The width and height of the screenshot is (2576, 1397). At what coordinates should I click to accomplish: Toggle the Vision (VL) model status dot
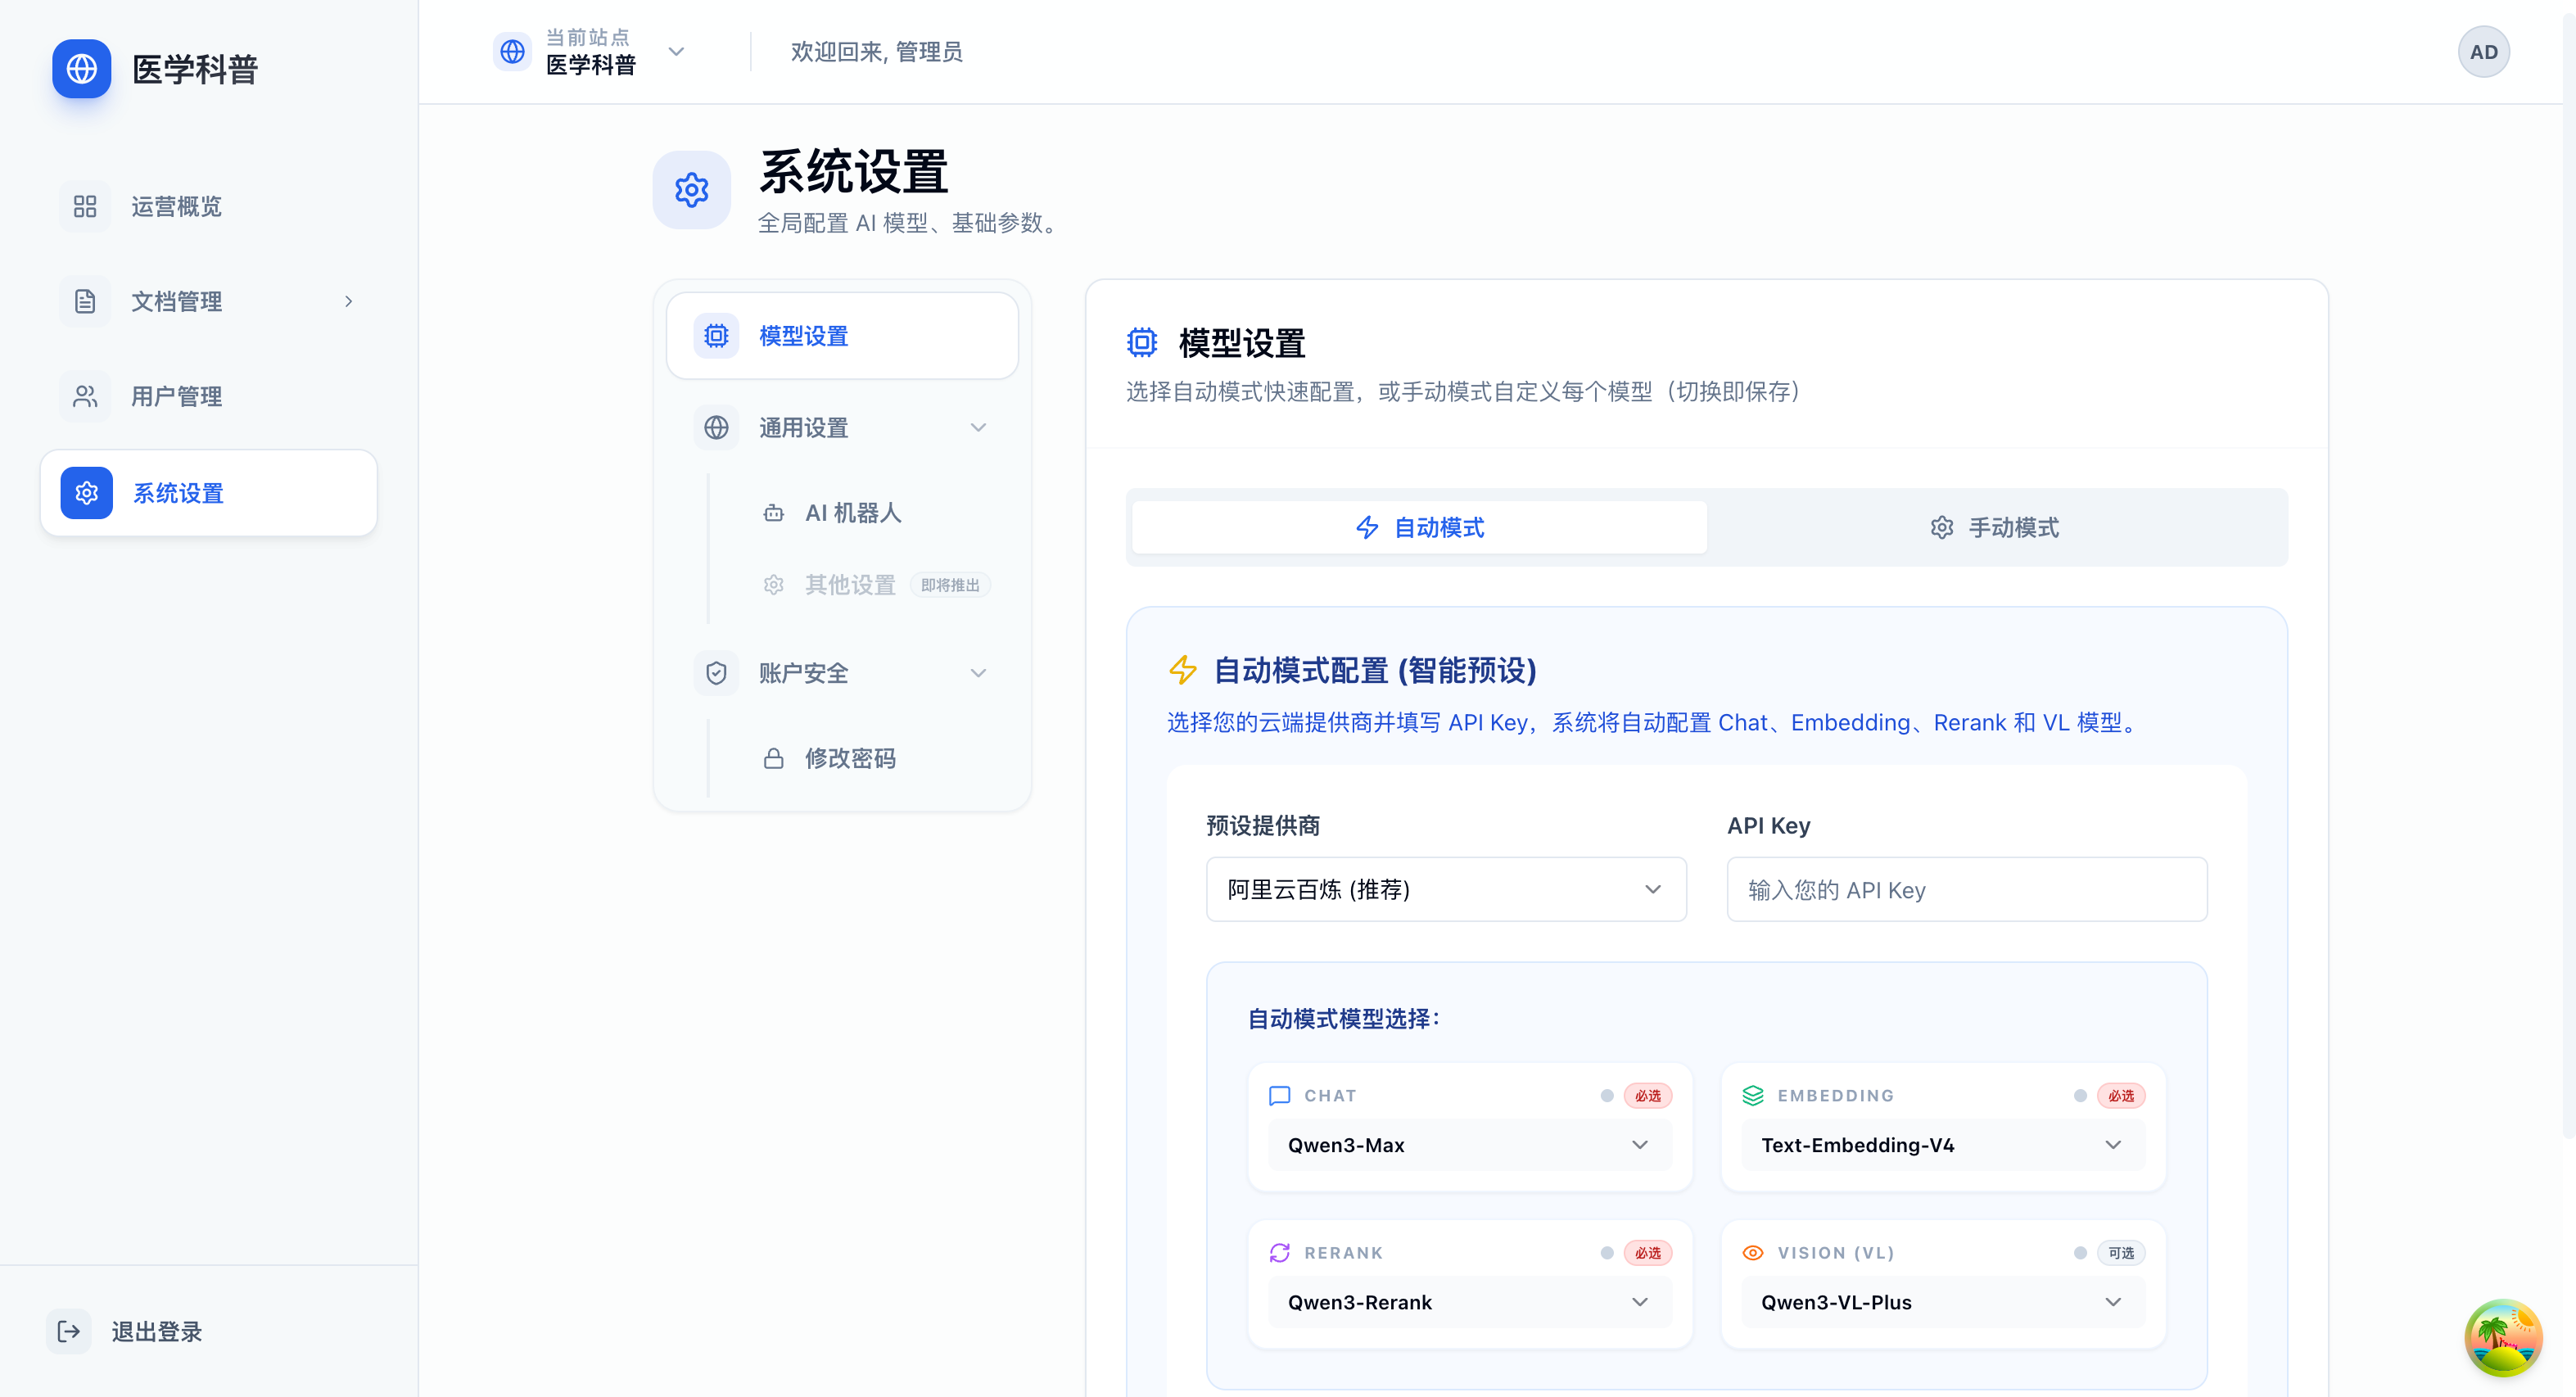2080,1253
